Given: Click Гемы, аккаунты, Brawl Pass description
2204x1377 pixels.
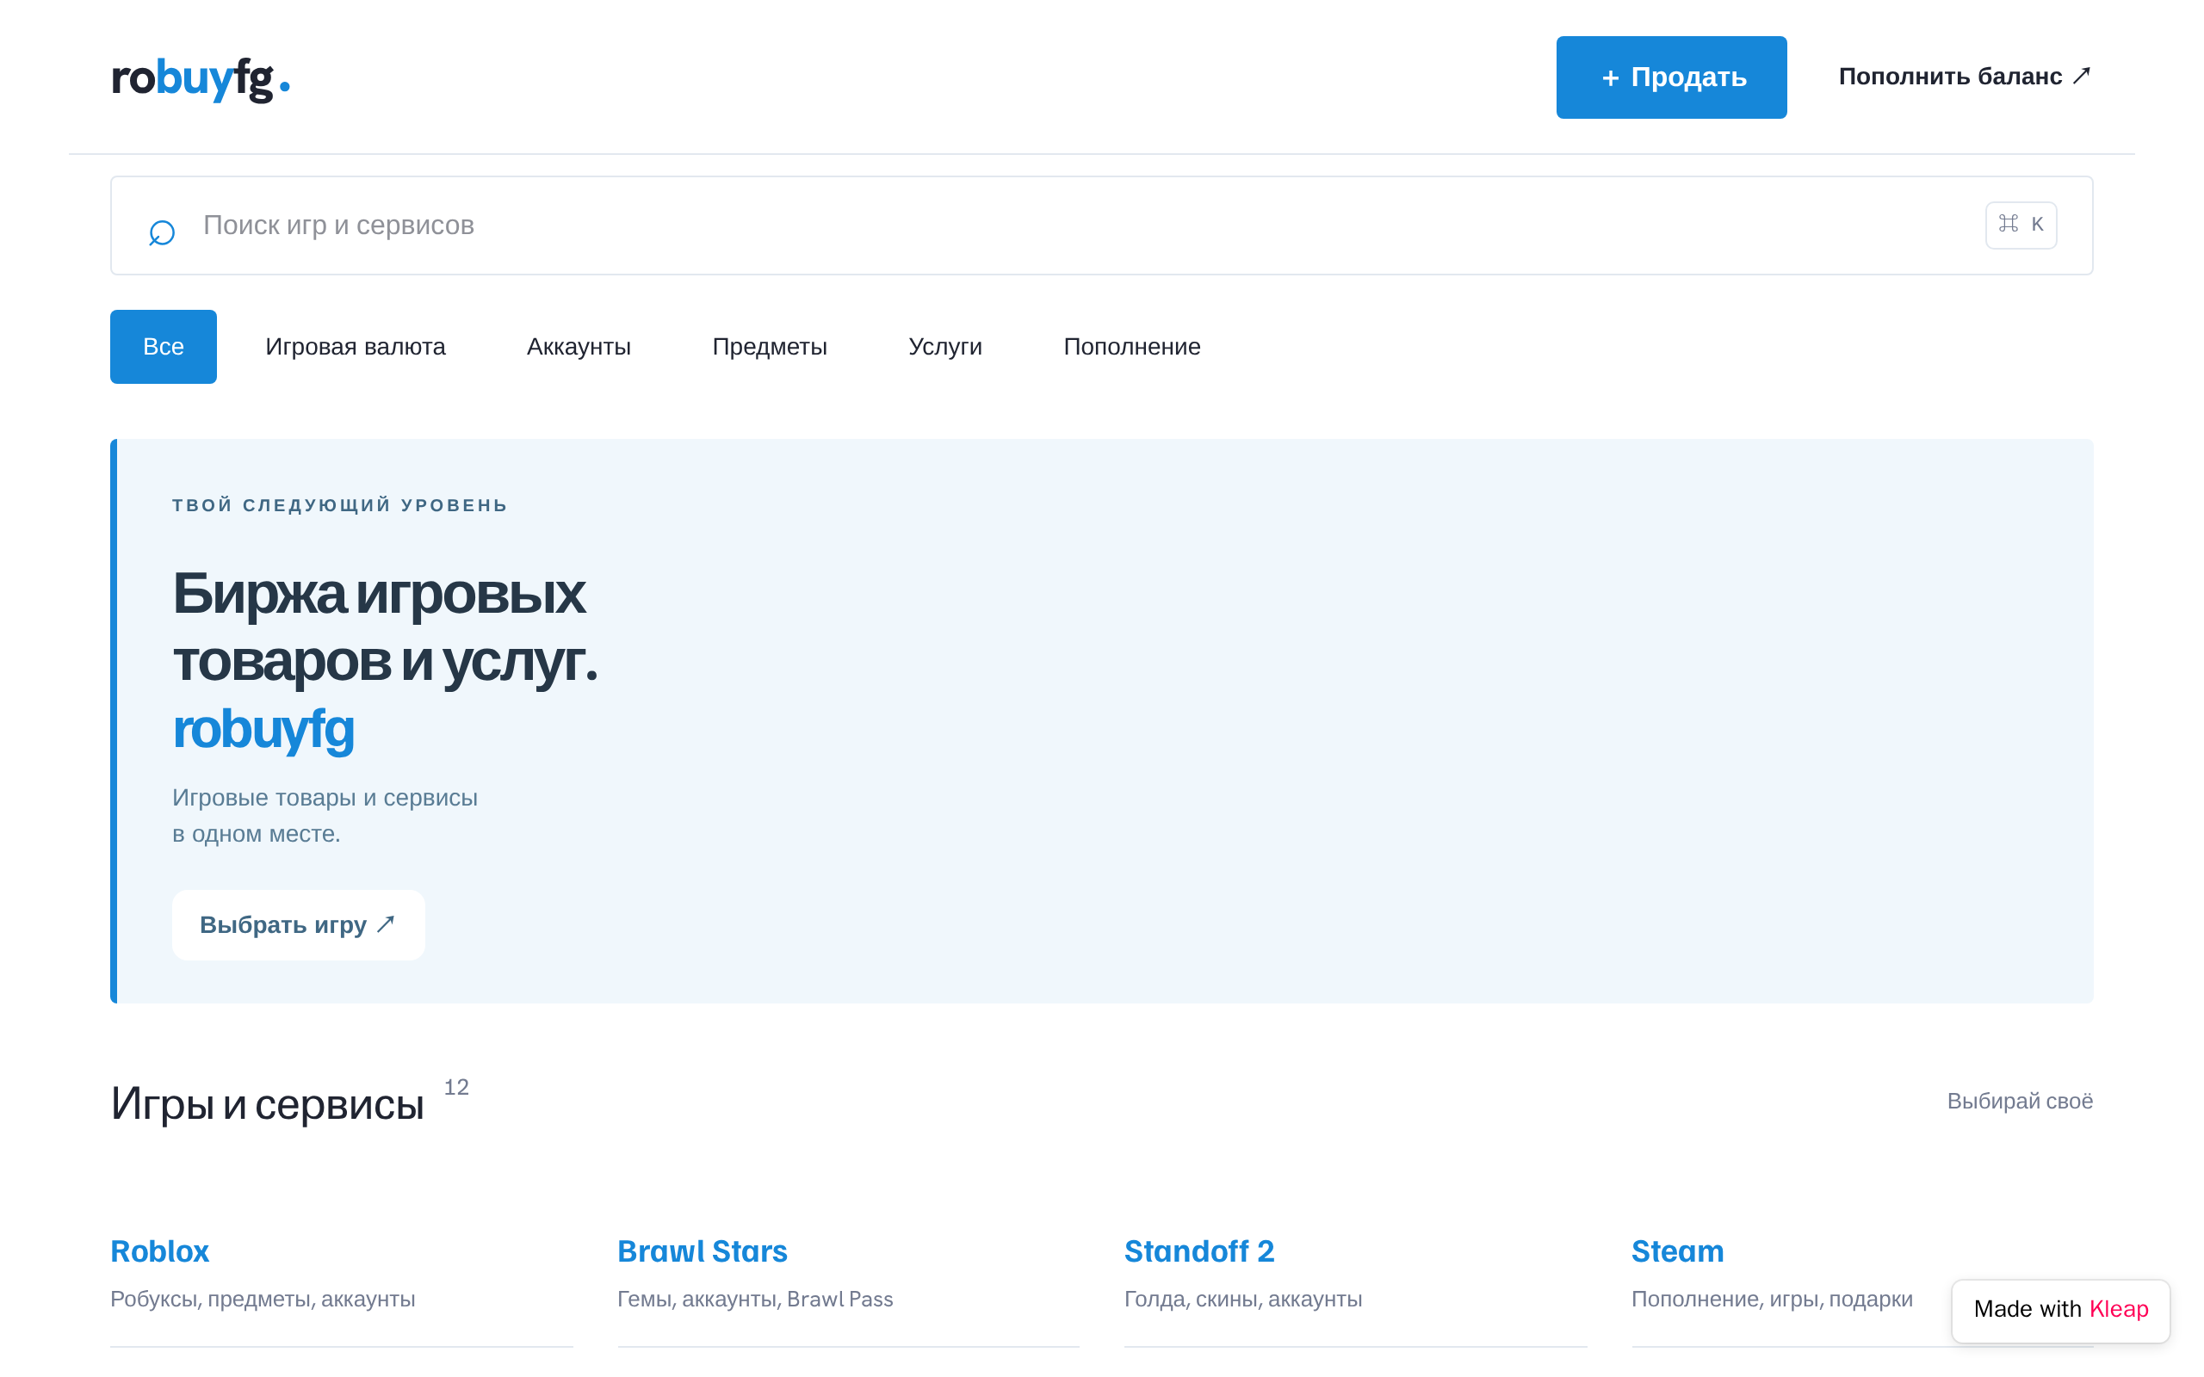Looking at the screenshot, I should 755,1299.
